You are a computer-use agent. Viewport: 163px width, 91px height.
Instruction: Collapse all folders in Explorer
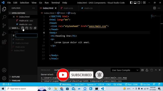(x=35, y=28)
